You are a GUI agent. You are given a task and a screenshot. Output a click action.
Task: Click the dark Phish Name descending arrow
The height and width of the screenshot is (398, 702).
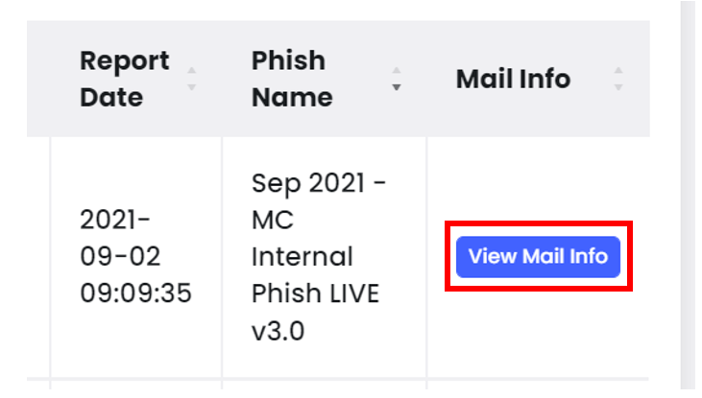pos(397,87)
